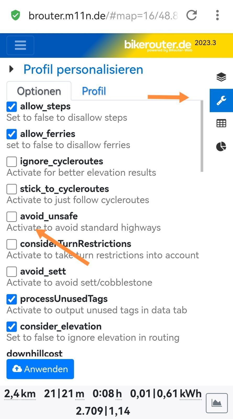Open the hamburger navigation menu
233x419 pixels.
click(20, 45)
